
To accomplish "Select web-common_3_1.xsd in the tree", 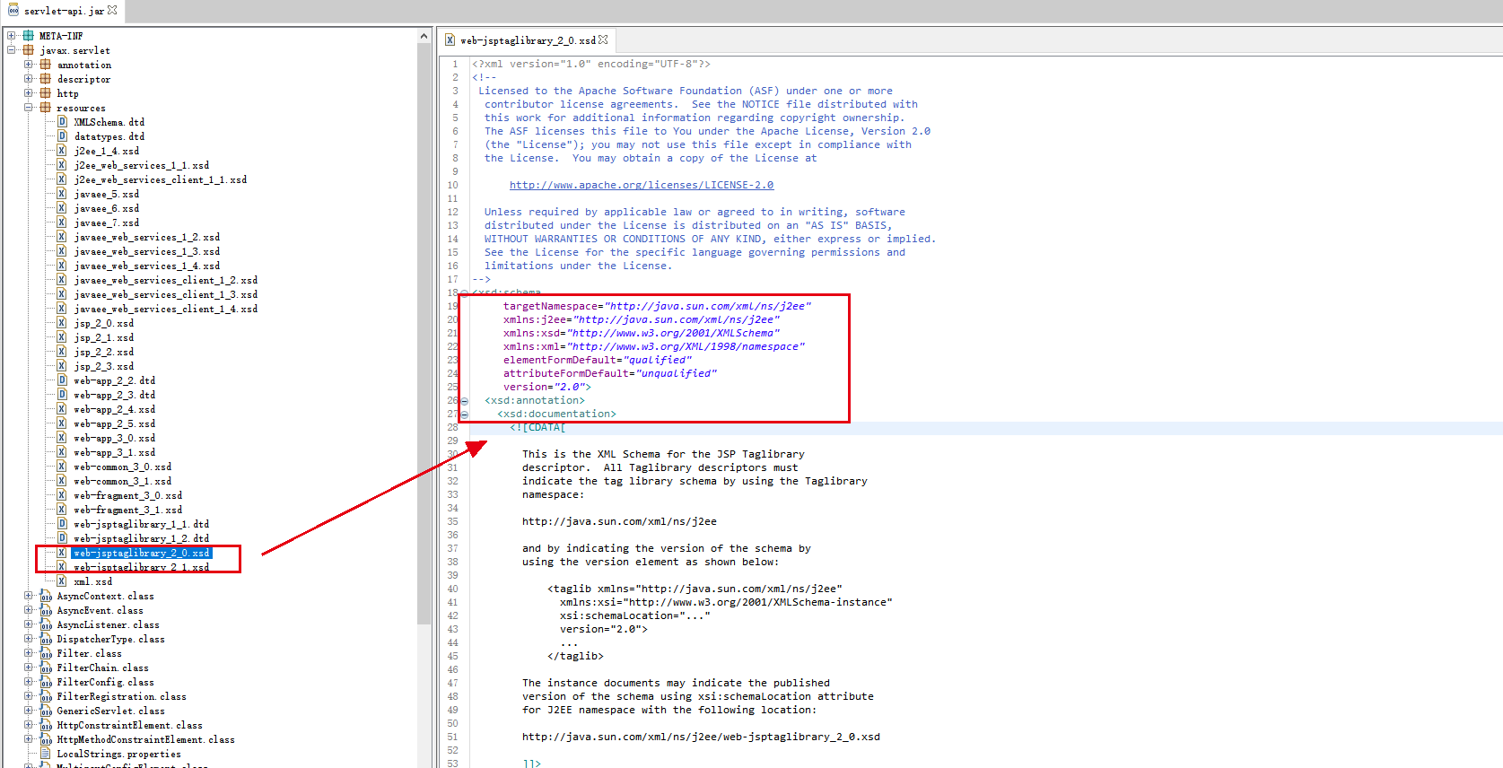I will (123, 481).
